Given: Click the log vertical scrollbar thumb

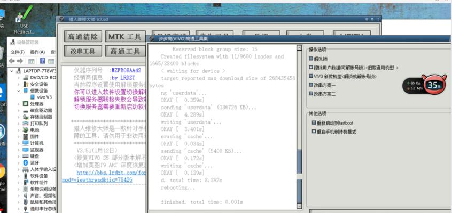Looking at the screenshot, I should coord(299,176).
